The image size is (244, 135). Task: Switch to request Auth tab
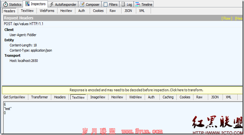point(82,11)
